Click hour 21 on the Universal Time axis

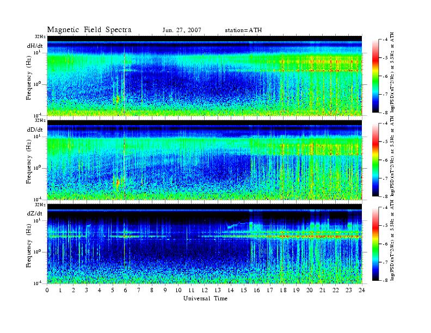(322, 290)
